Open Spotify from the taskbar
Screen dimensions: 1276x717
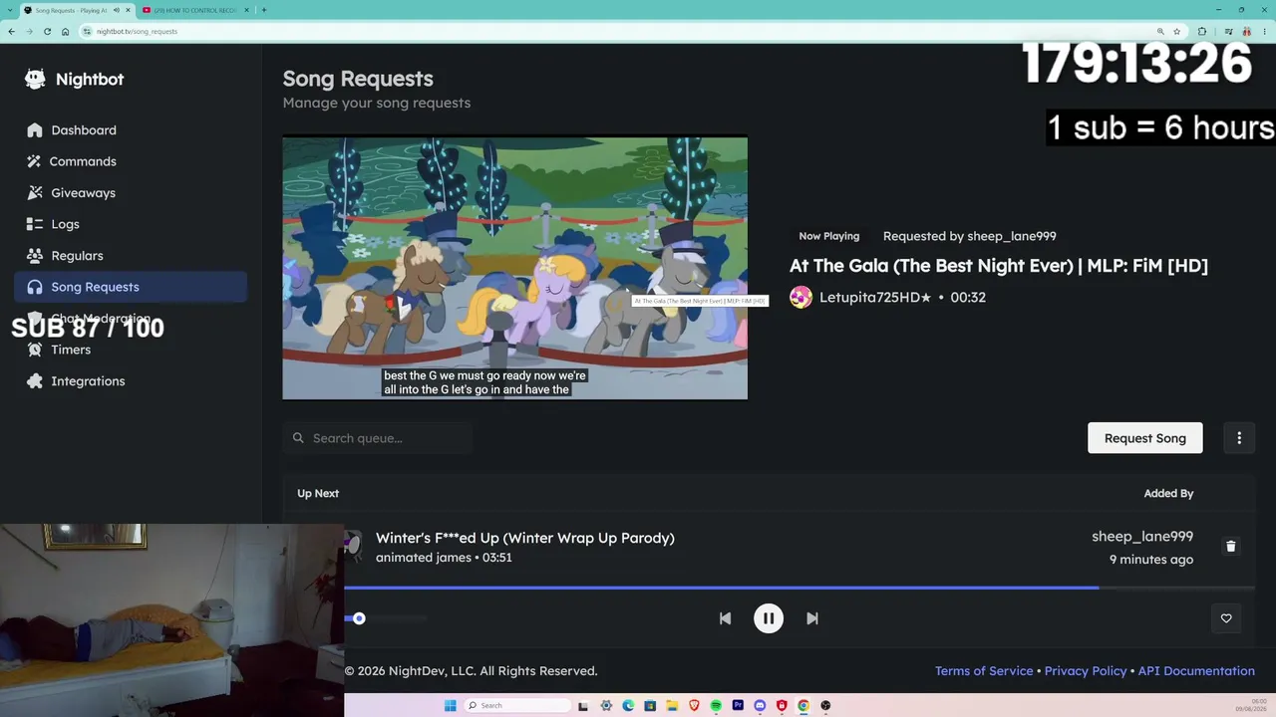click(716, 706)
